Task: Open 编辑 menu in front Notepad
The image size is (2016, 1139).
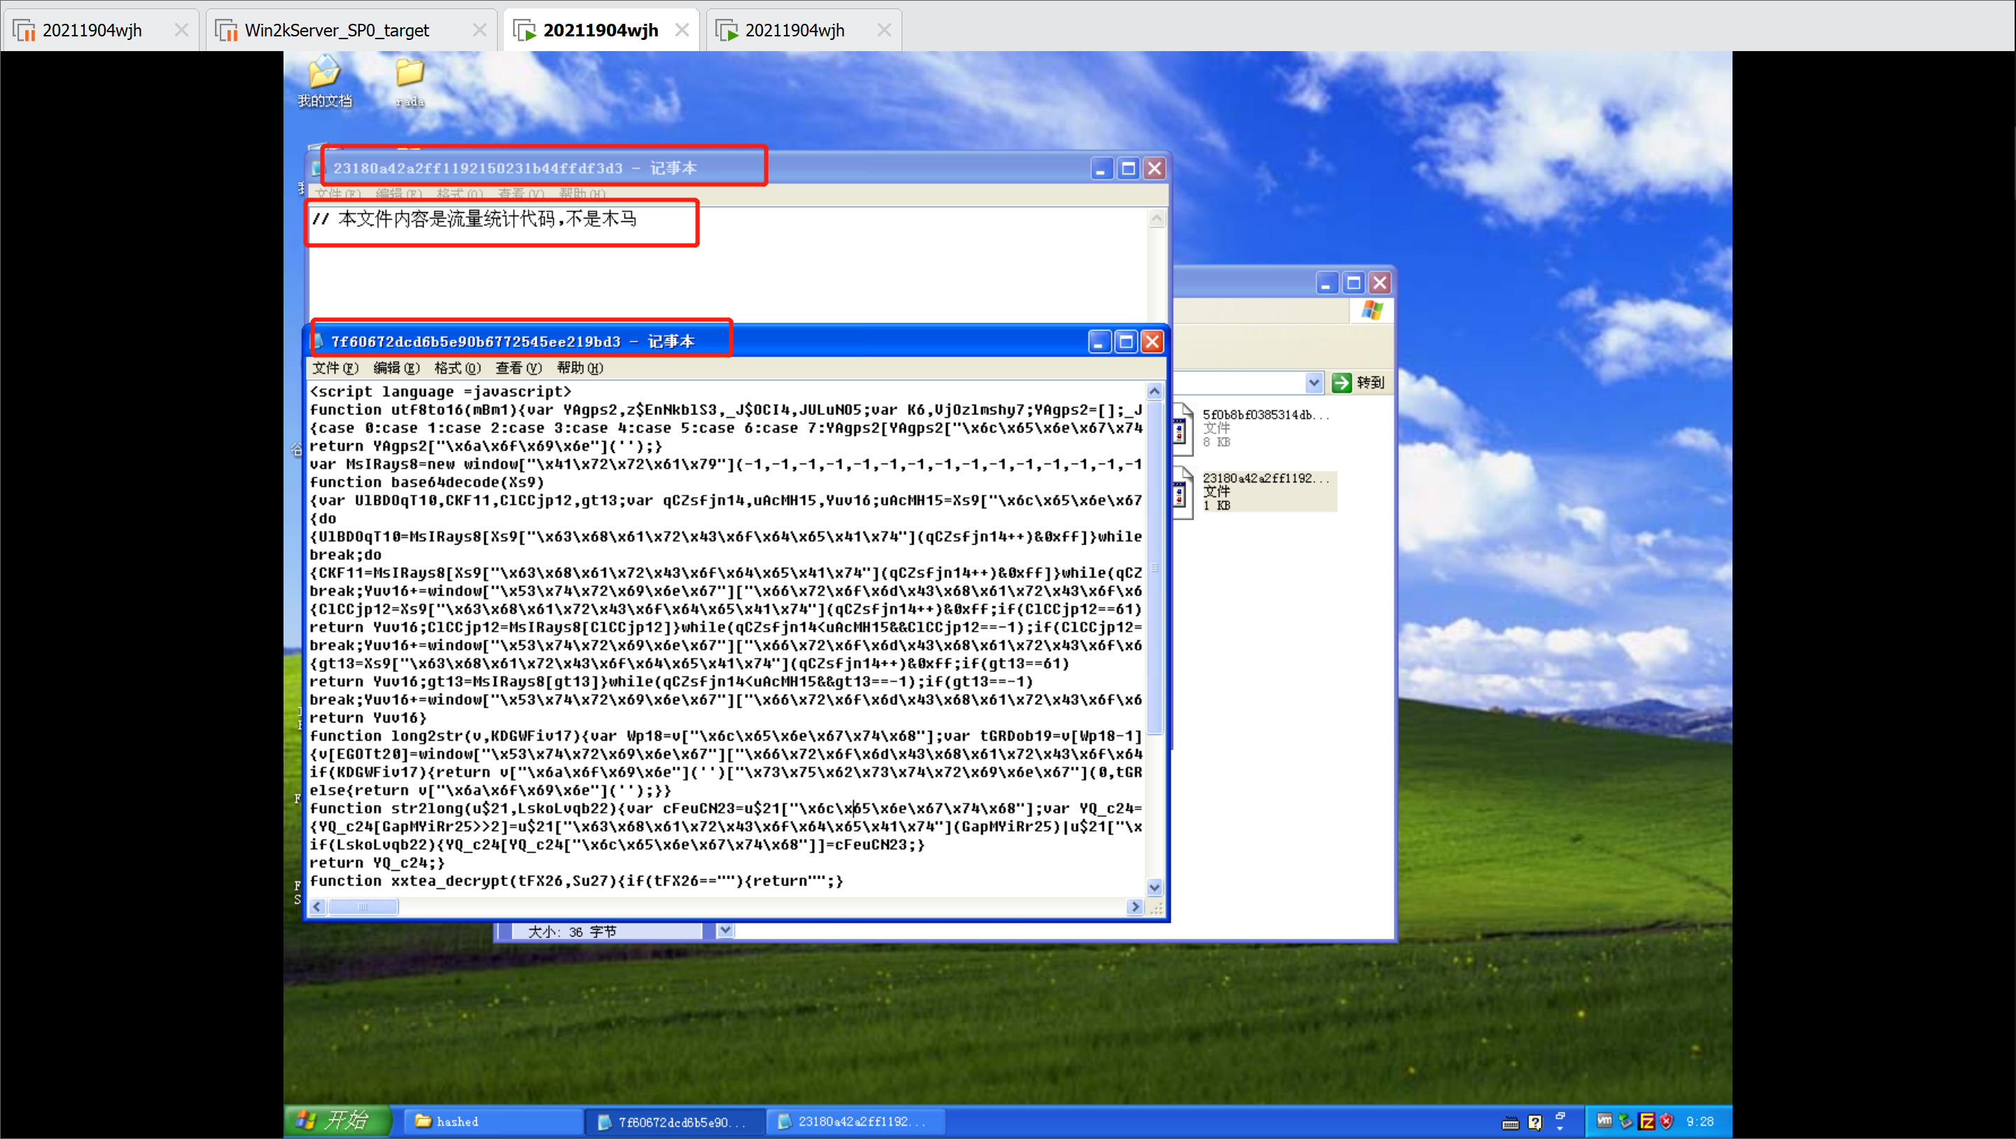Action: [396, 368]
